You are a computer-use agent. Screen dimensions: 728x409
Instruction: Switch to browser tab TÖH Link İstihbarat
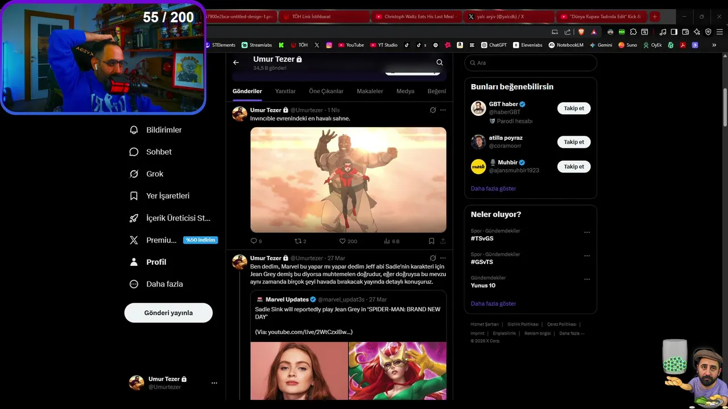(324, 16)
